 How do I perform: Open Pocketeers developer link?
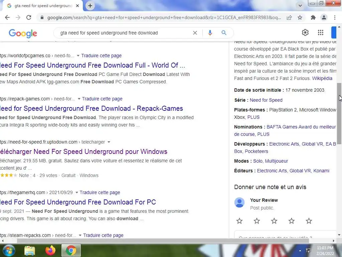click(x=256, y=151)
